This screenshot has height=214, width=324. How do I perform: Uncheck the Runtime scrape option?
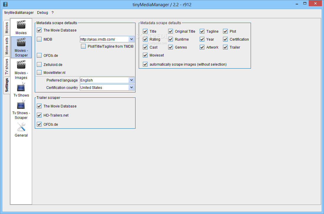pos(171,39)
